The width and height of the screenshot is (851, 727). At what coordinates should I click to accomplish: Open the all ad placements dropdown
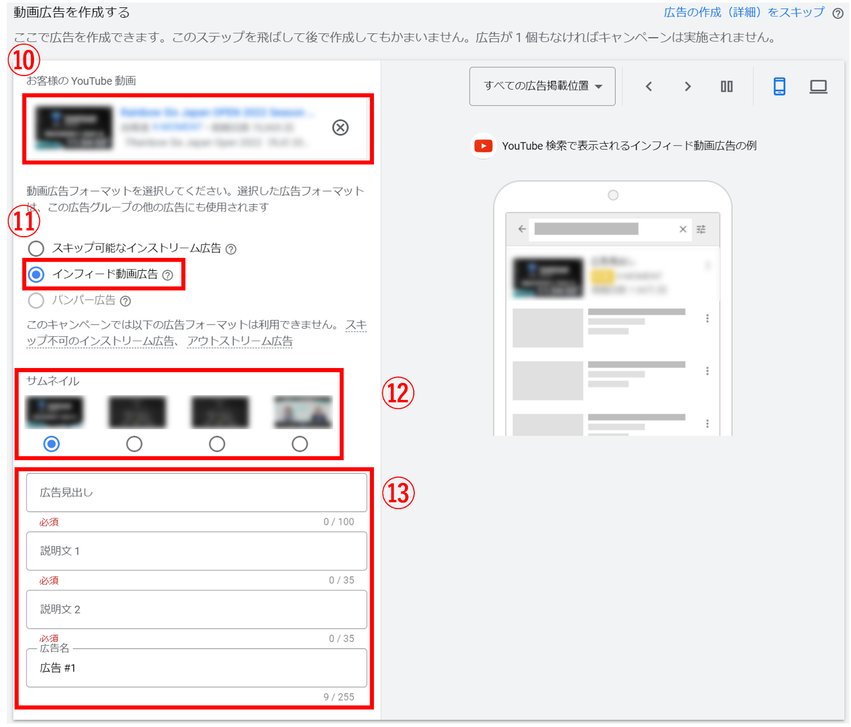(x=542, y=86)
